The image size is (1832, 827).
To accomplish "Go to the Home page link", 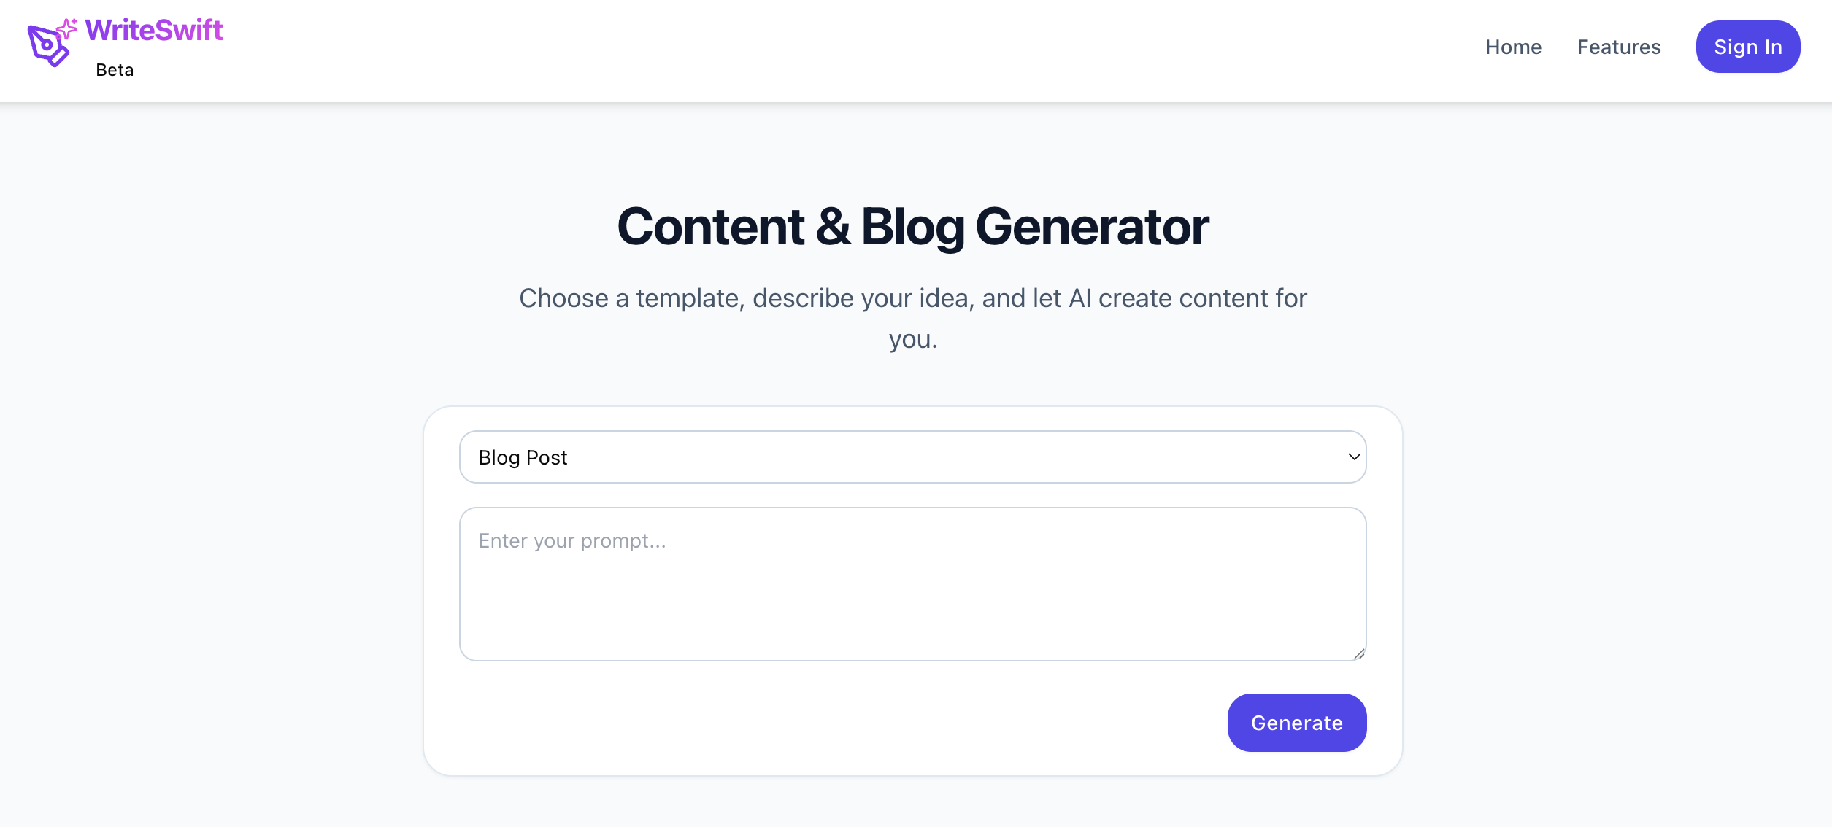I will coord(1513,47).
